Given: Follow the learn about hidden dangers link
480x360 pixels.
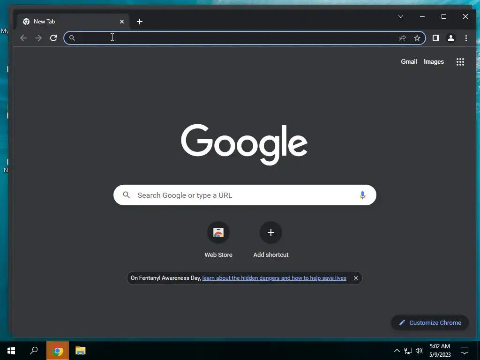Looking at the screenshot, I should [x=274, y=278].
